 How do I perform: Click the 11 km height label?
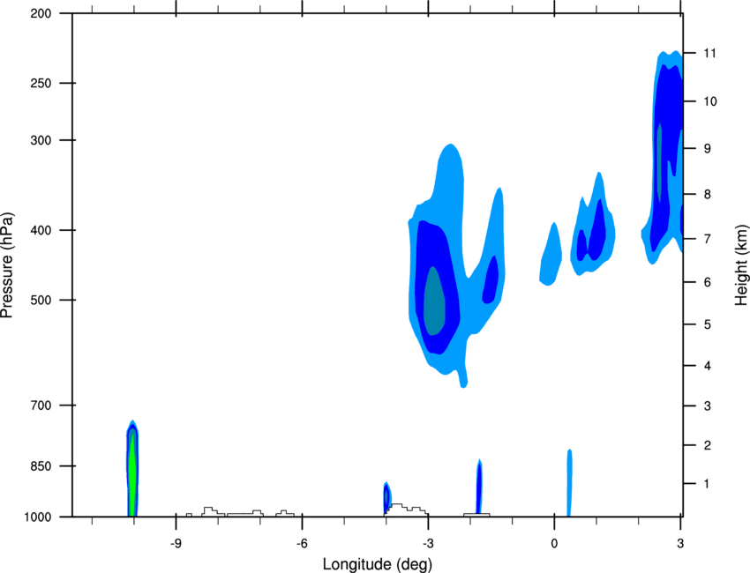click(x=709, y=53)
